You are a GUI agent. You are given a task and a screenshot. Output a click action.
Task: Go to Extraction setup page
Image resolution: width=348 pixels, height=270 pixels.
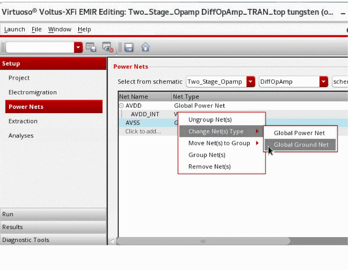(23, 121)
